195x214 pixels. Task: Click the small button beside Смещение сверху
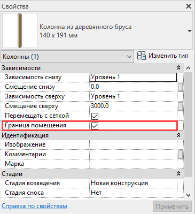point(181,106)
